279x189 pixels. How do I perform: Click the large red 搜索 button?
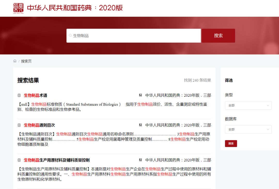pos(218,36)
